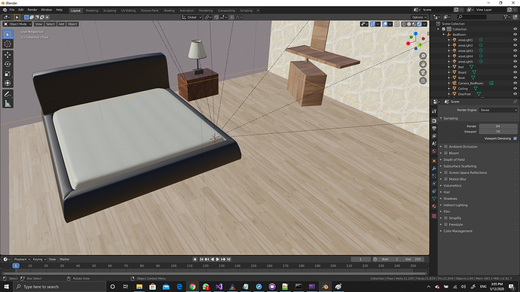The width and height of the screenshot is (520, 292).
Task: Disable the Viewport Denoising checkbox
Action: pyautogui.click(x=515, y=138)
